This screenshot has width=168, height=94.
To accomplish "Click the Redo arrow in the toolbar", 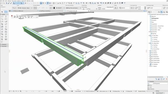I will [4, 3].
